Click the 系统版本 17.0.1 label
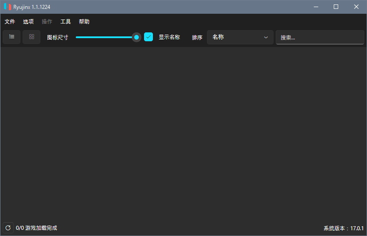This screenshot has width=367, height=236. click(x=344, y=228)
